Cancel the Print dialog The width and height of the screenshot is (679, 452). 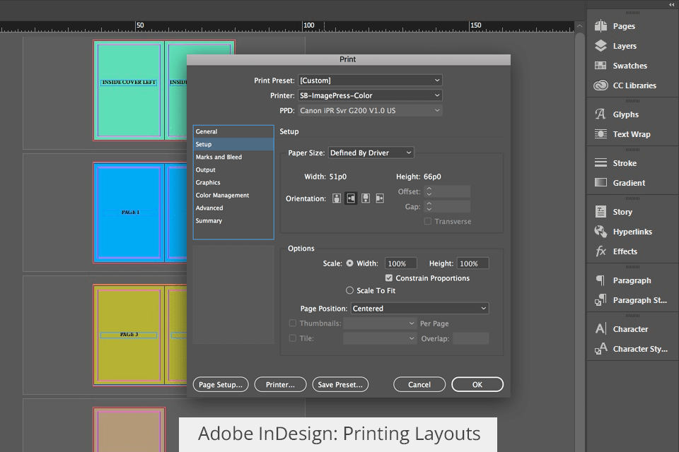coord(419,384)
